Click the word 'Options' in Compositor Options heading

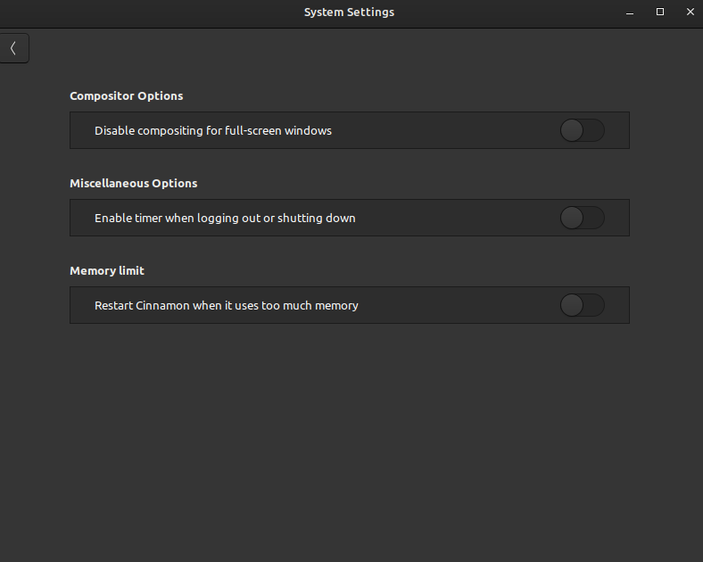pos(161,96)
